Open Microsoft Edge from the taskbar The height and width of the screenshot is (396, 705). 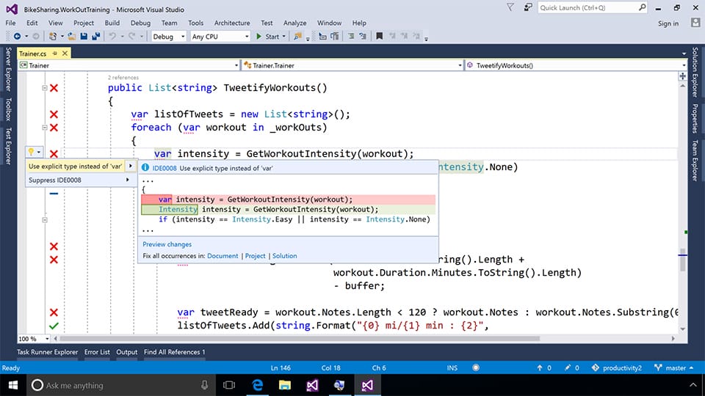point(257,385)
